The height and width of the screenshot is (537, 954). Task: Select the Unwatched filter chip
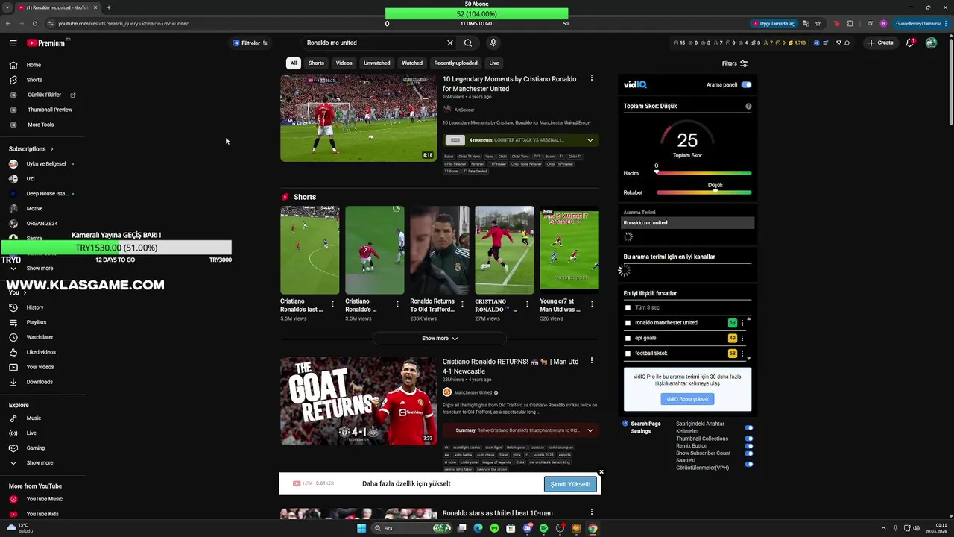(x=377, y=63)
